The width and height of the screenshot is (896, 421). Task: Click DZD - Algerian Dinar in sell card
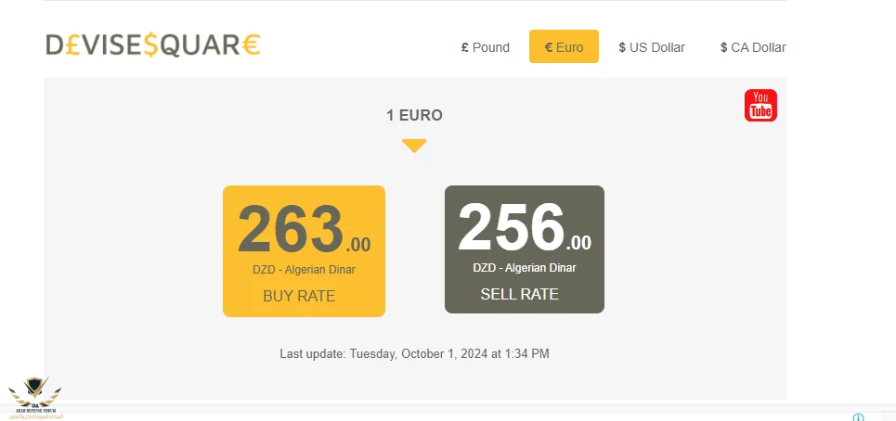[524, 268]
